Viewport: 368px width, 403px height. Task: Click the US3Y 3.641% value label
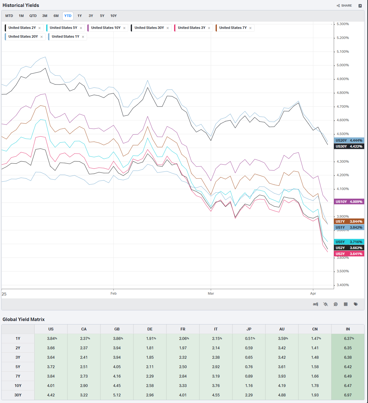point(349,254)
